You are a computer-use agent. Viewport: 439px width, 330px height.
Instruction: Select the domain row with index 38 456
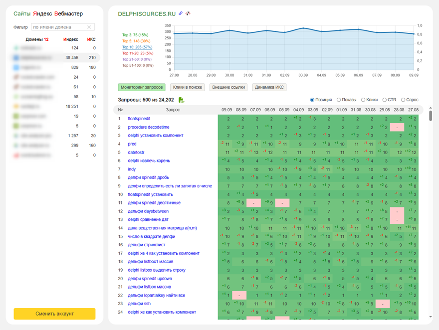tap(55, 58)
